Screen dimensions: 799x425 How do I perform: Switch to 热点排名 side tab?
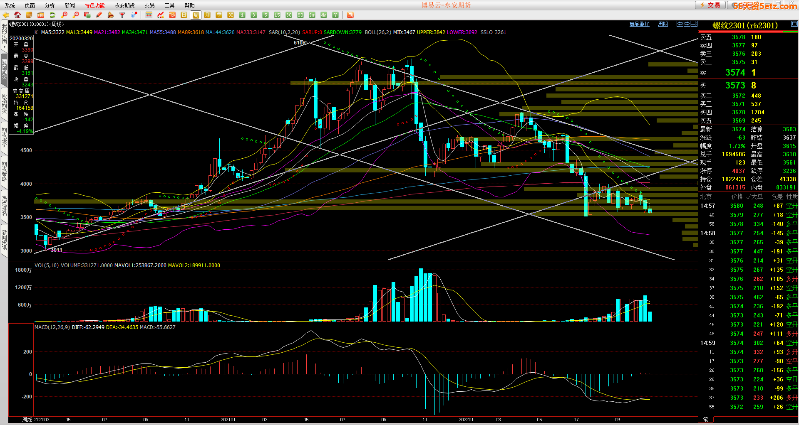(4, 206)
